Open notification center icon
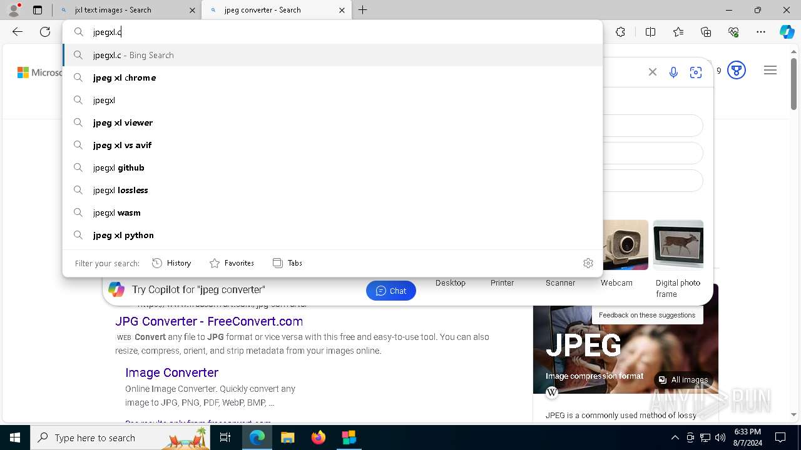This screenshot has height=450, width=801. 780,437
